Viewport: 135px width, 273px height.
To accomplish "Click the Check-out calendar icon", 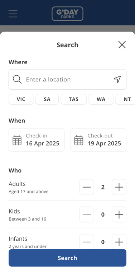I will coord(79,140).
